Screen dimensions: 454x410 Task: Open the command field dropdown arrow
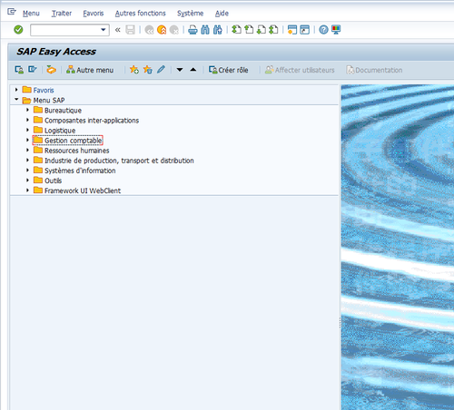[104, 30]
